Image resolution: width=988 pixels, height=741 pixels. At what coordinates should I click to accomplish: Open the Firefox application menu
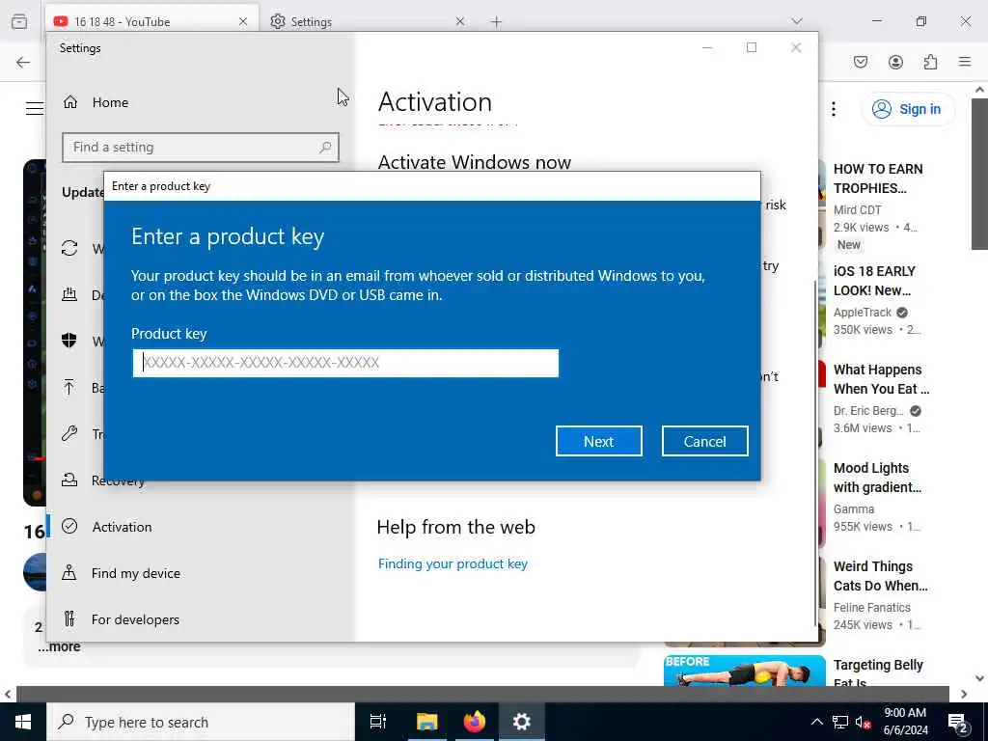[965, 62]
